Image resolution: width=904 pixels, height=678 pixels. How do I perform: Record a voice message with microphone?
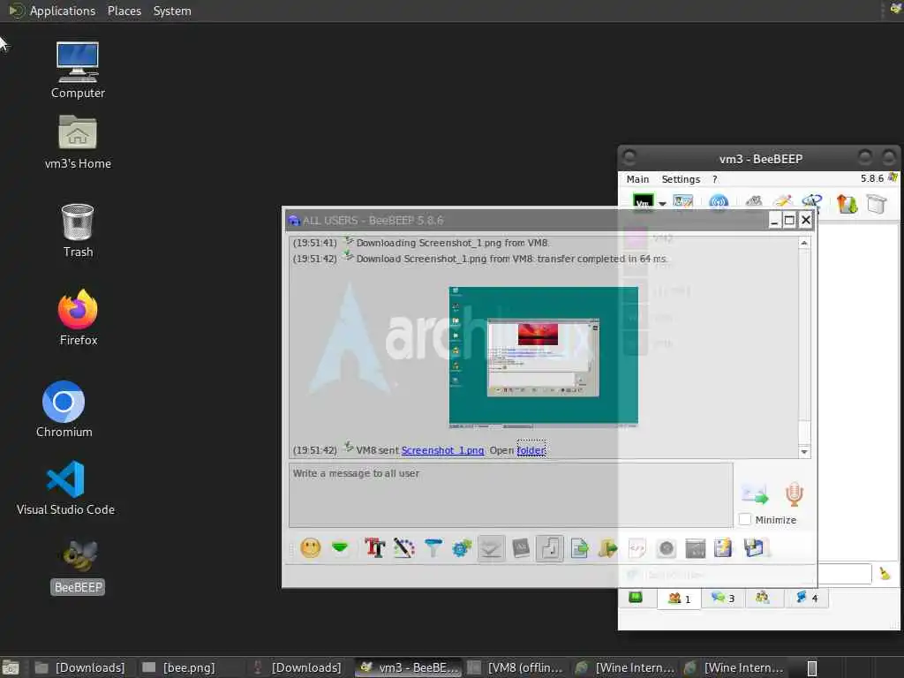(x=795, y=494)
